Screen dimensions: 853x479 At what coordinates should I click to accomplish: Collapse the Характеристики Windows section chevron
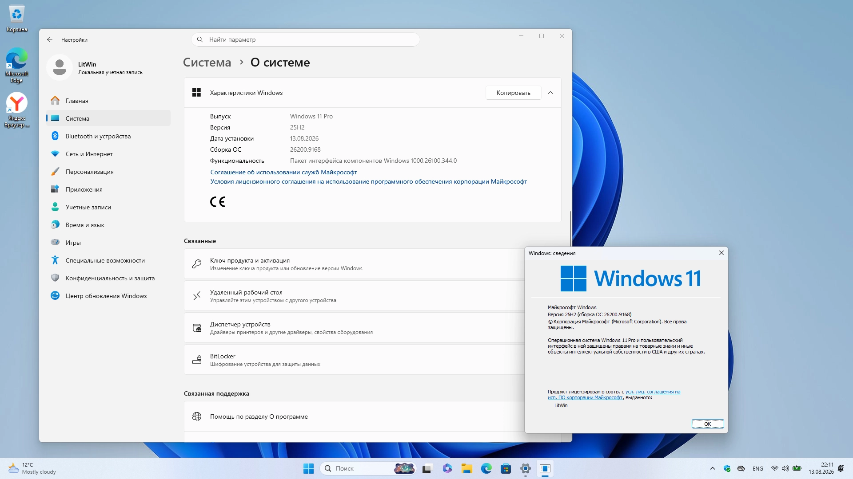pyautogui.click(x=550, y=93)
